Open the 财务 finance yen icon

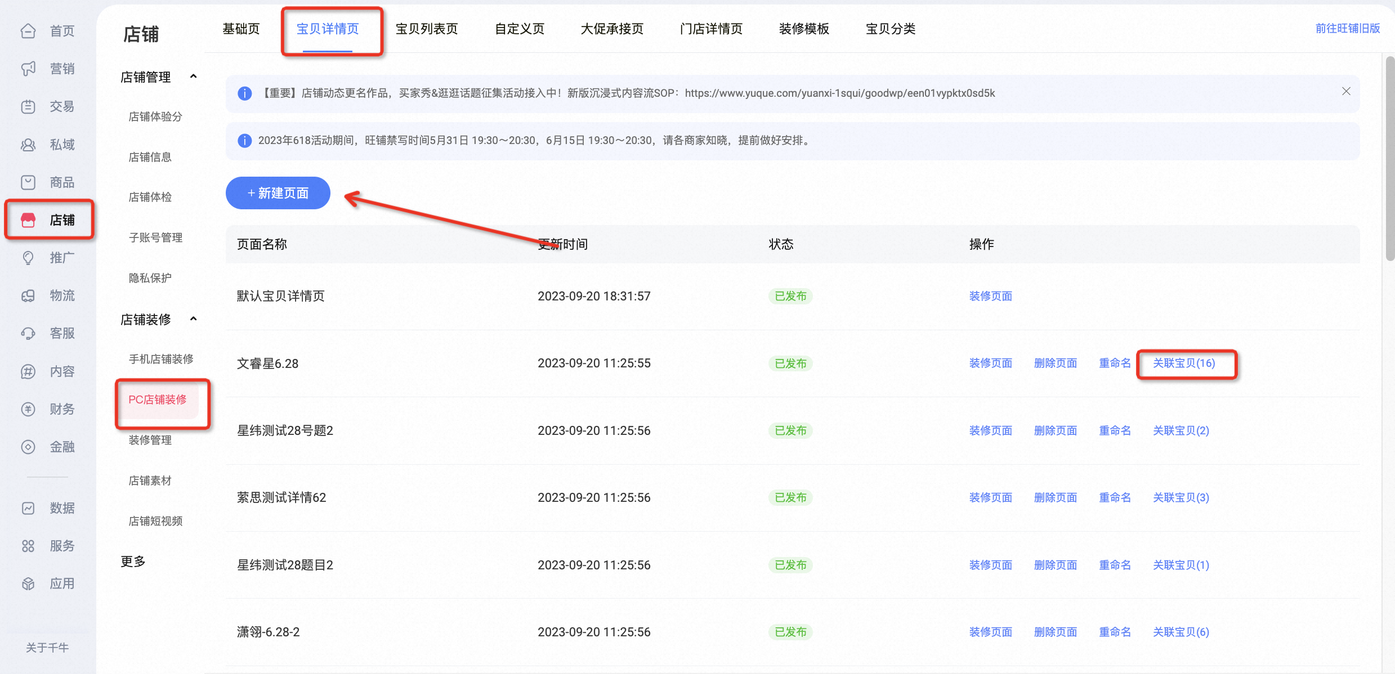tap(28, 409)
